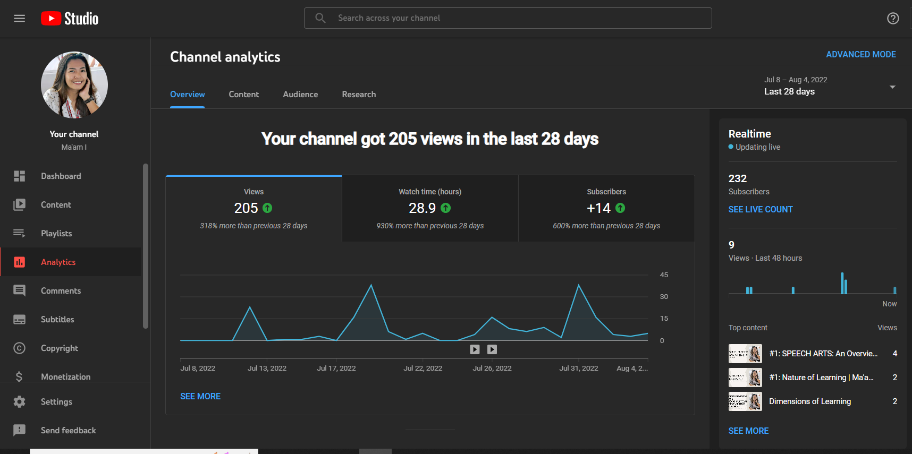The image size is (912, 454).
Task: Click the green up-arrow beside Watch time 28.9
Action: (x=446, y=208)
